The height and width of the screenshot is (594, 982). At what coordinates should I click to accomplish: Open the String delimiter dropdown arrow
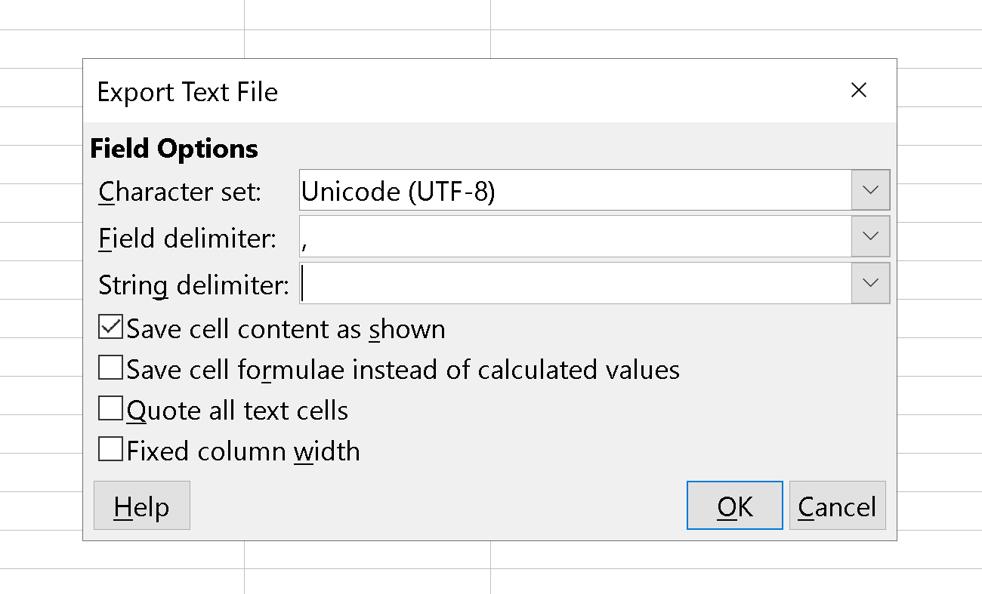click(870, 284)
